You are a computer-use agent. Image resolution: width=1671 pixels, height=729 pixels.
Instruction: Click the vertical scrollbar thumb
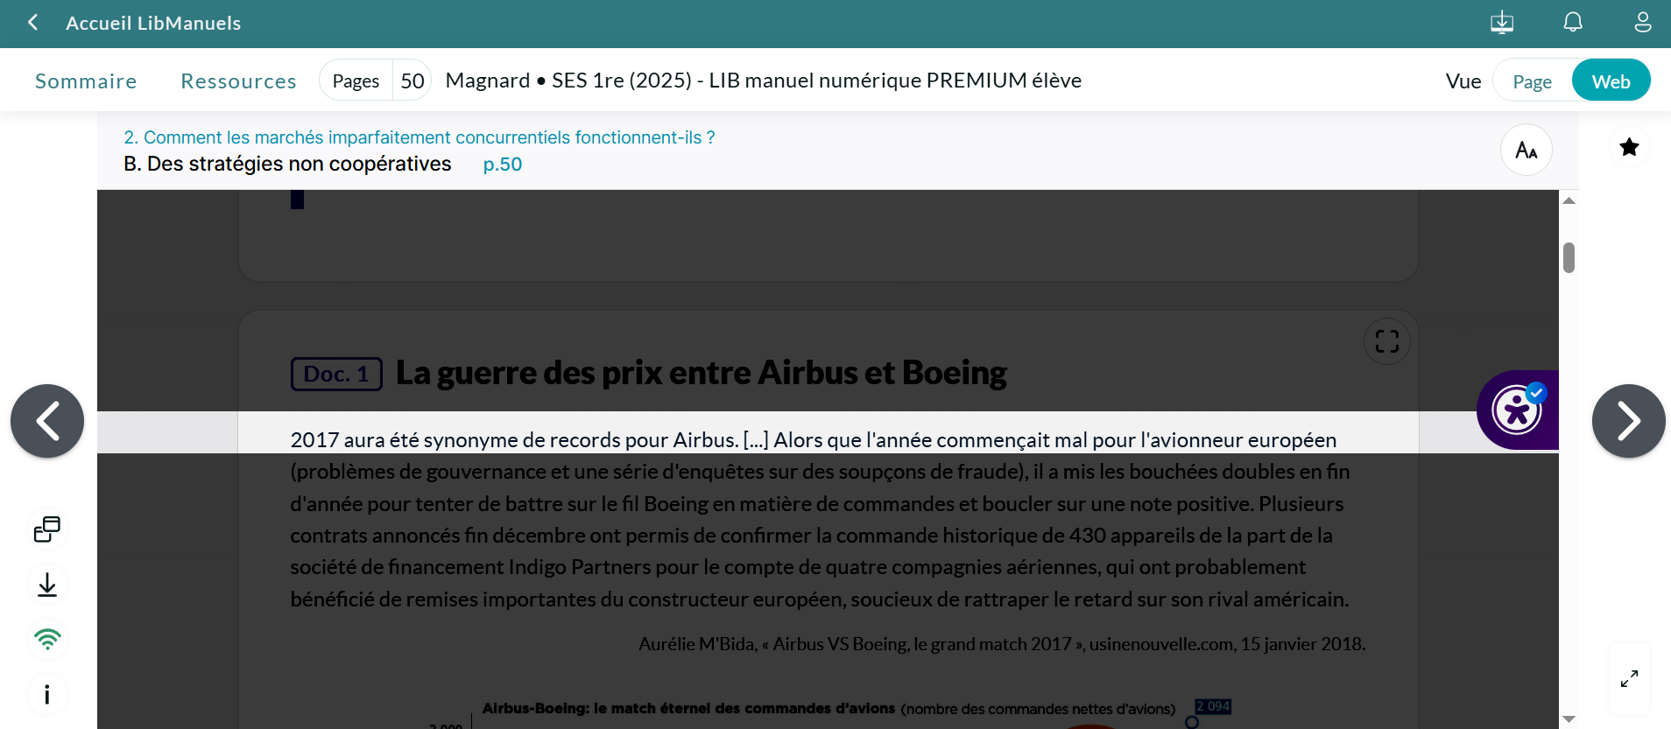click(1569, 257)
